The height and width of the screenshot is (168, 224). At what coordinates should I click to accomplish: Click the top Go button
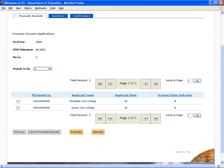tap(197, 81)
